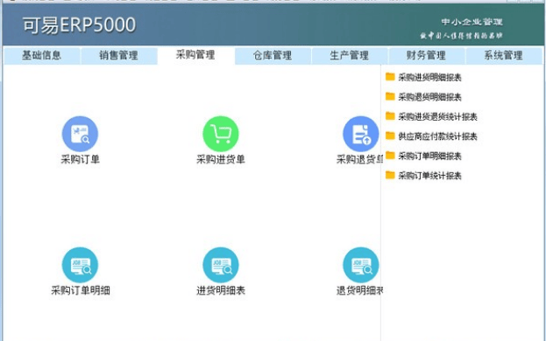546x341 pixels.
Task: Switch to the 仓库管理 tab
Action: tap(273, 56)
